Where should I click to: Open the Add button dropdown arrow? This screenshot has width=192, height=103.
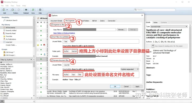tap(7, 10)
